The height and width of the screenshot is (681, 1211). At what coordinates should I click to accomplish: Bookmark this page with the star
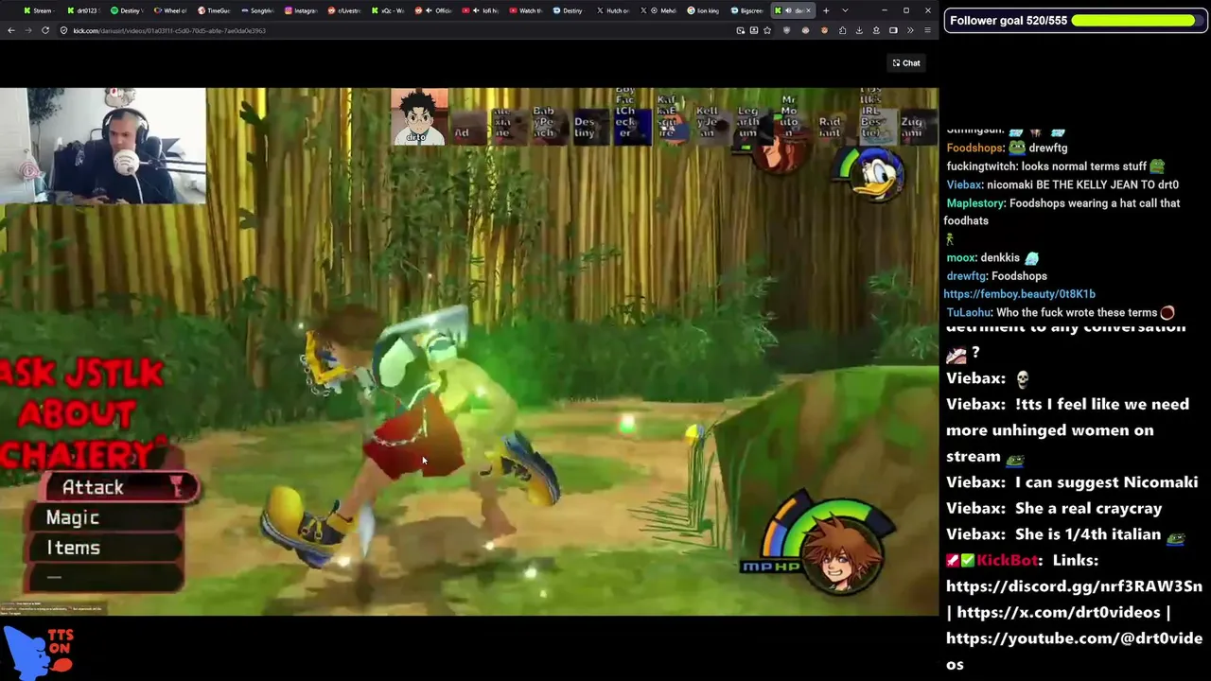click(767, 30)
